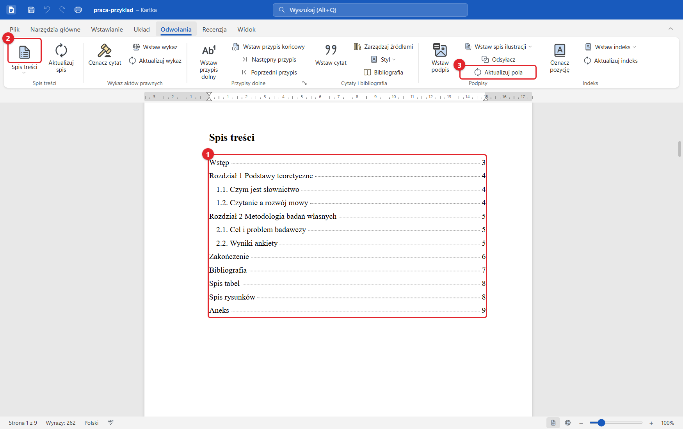Open the Plik menu tab
This screenshot has width=683, height=429.
15,29
